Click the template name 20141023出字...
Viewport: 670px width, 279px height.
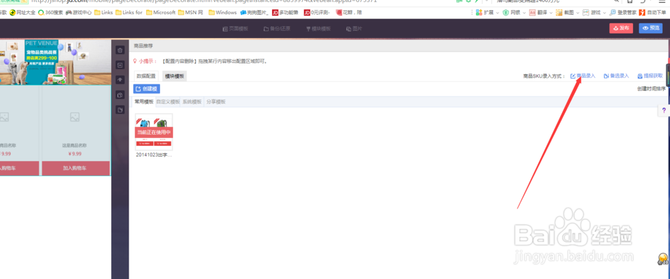point(154,155)
